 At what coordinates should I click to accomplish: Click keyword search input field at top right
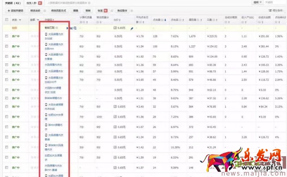(275, 2)
